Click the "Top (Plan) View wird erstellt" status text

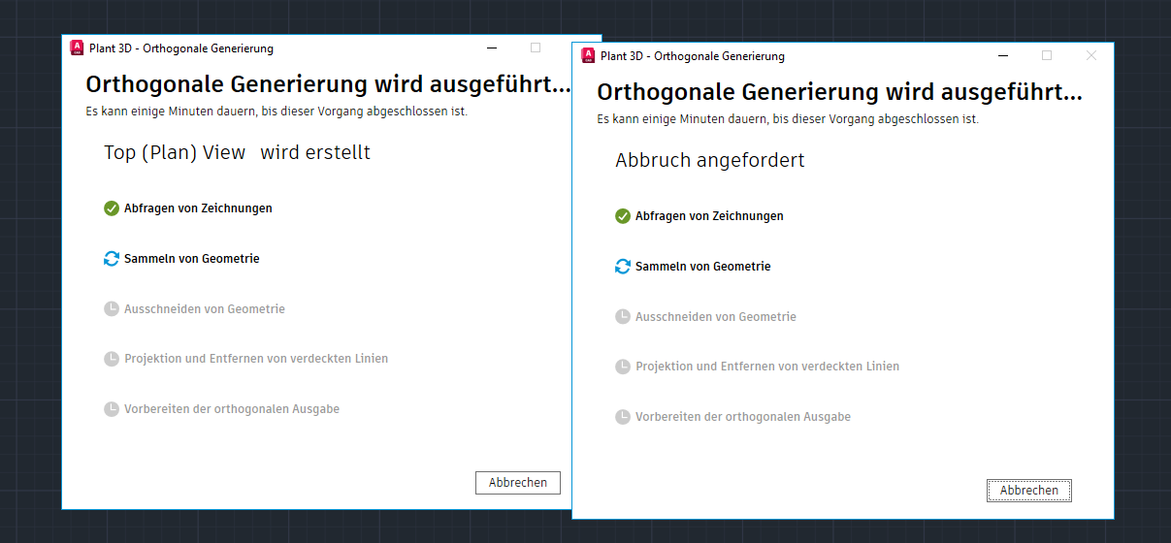tap(237, 153)
